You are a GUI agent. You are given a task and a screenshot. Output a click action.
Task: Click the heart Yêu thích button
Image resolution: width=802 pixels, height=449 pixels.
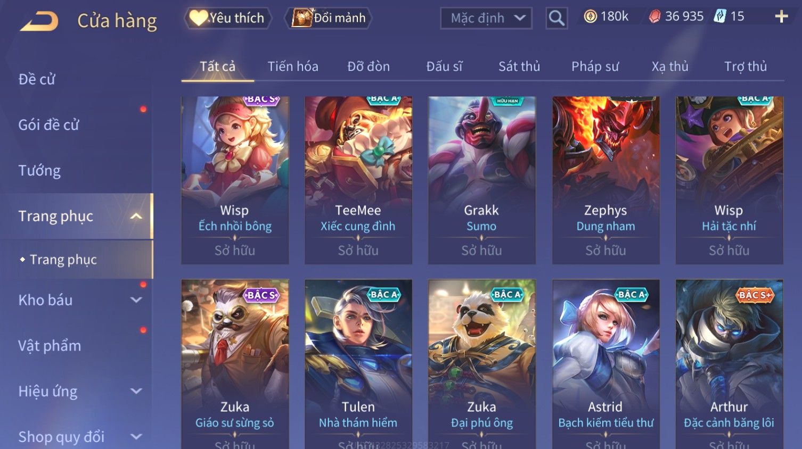click(x=228, y=18)
